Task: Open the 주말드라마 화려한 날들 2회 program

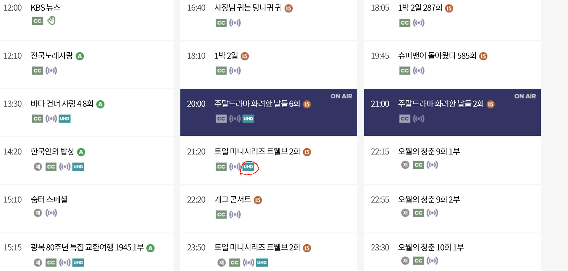Action: [441, 104]
